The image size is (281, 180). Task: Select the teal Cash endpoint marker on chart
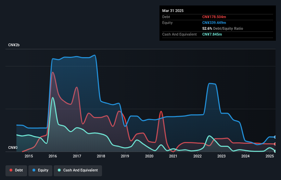pyautogui.click(x=275, y=151)
